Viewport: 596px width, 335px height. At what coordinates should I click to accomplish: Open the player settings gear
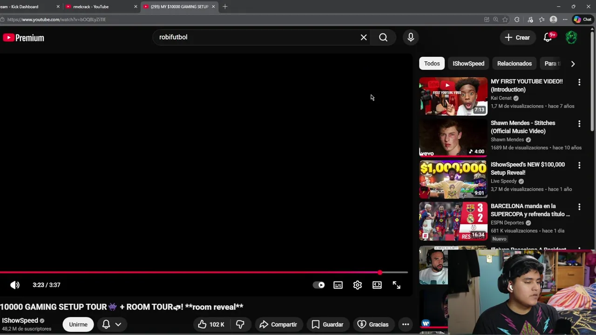coord(357,285)
